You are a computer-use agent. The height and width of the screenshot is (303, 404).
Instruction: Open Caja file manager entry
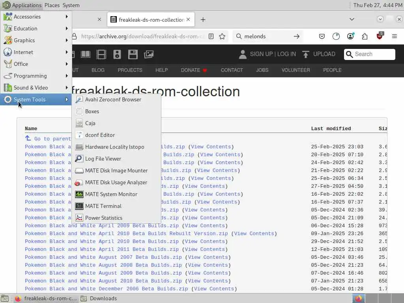pos(116,123)
